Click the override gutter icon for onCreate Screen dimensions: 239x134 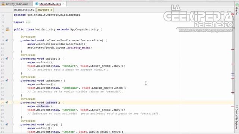point(7,40)
